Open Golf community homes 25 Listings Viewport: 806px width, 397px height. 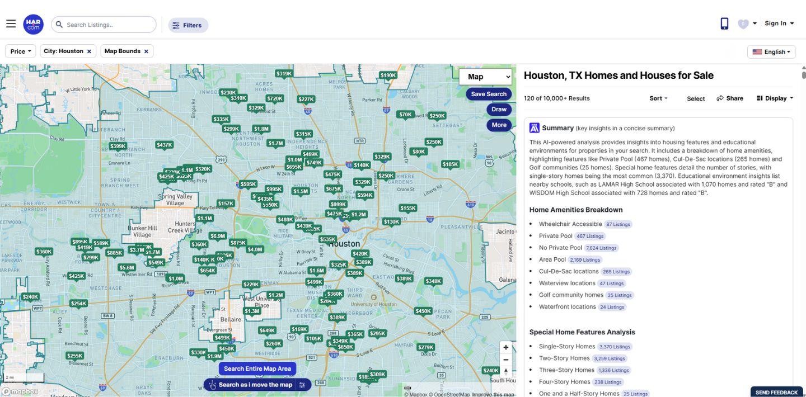pos(620,295)
